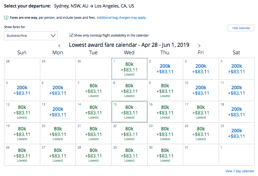Pick May 10 Friday 200k fare
The image size is (258, 176).
pyautogui.click(x=201, y=90)
